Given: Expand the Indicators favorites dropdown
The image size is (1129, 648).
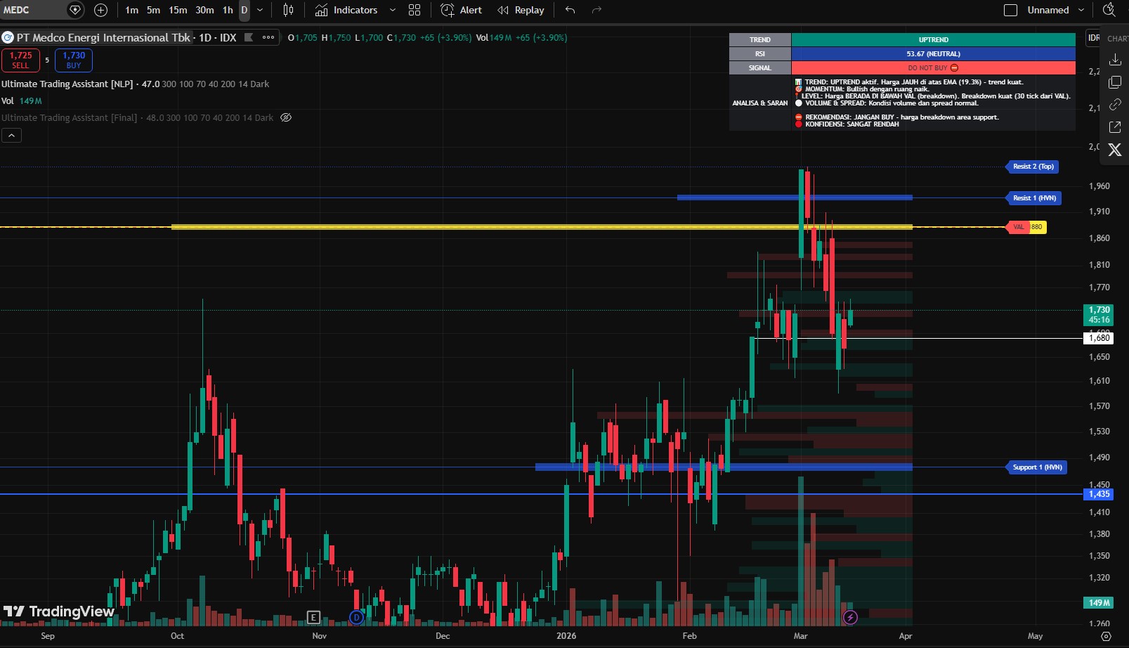Looking at the screenshot, I should pos(393,10).
